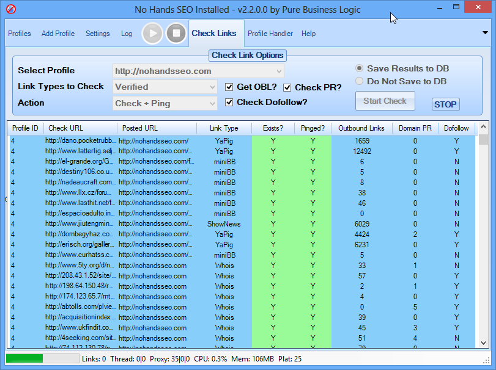Screen dimensions: 496x370
Task: Open the toolbar overflow arrow at right
Action: [x=485, y=33]
